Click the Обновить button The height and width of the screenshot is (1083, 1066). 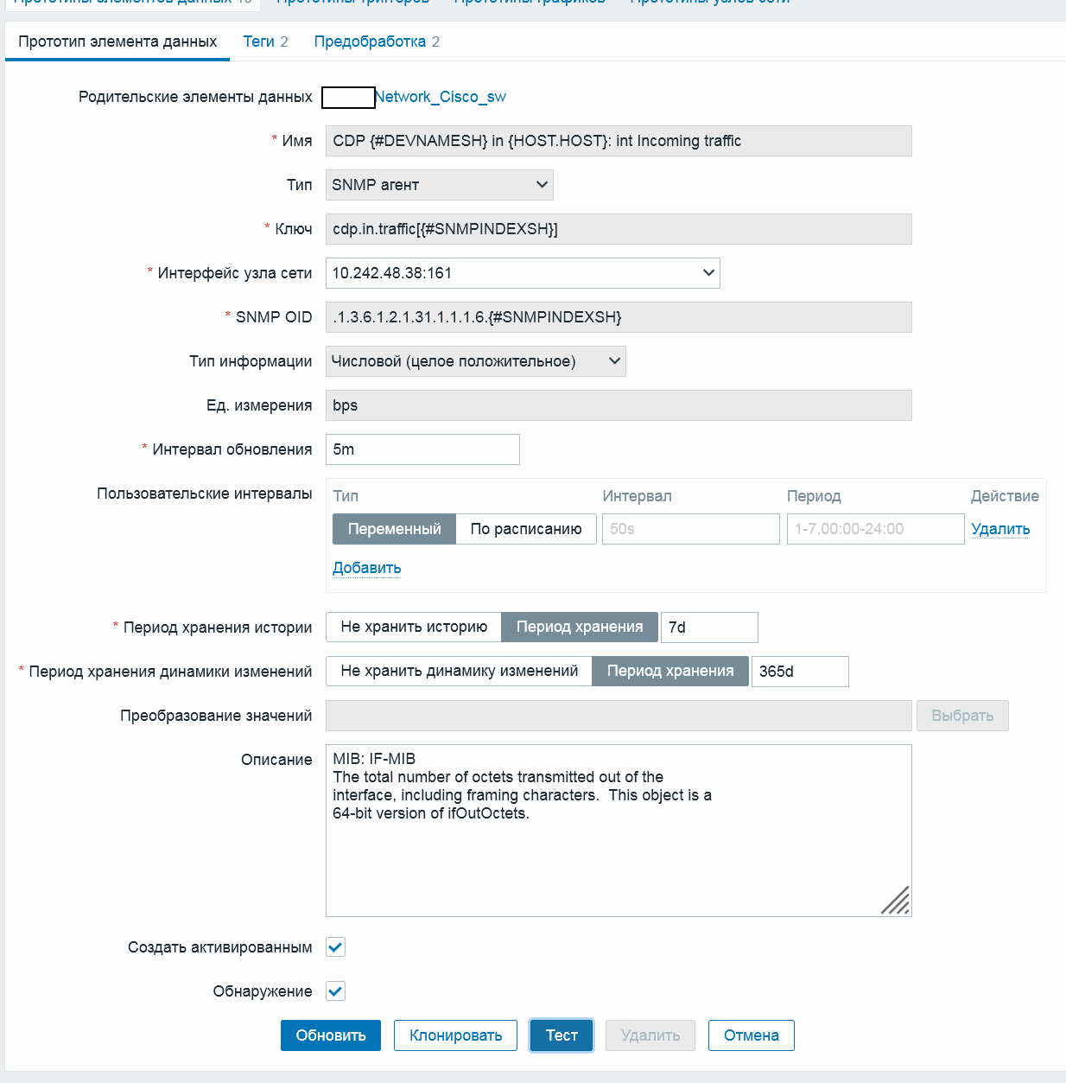click(x=330, y=1035)
